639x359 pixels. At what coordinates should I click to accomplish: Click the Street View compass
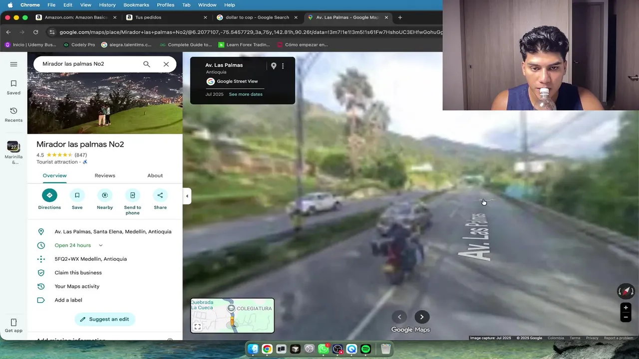(626, 291)
